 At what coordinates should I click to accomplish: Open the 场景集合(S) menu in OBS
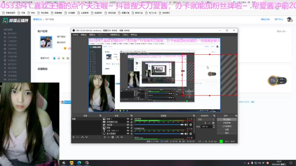(115, 35)
